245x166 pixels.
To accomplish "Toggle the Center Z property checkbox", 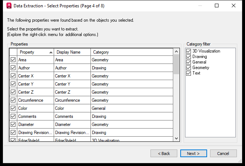I will coord(13,92).
